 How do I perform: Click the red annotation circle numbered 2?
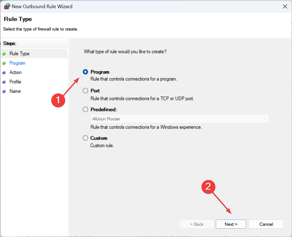[x=208, y=186]
